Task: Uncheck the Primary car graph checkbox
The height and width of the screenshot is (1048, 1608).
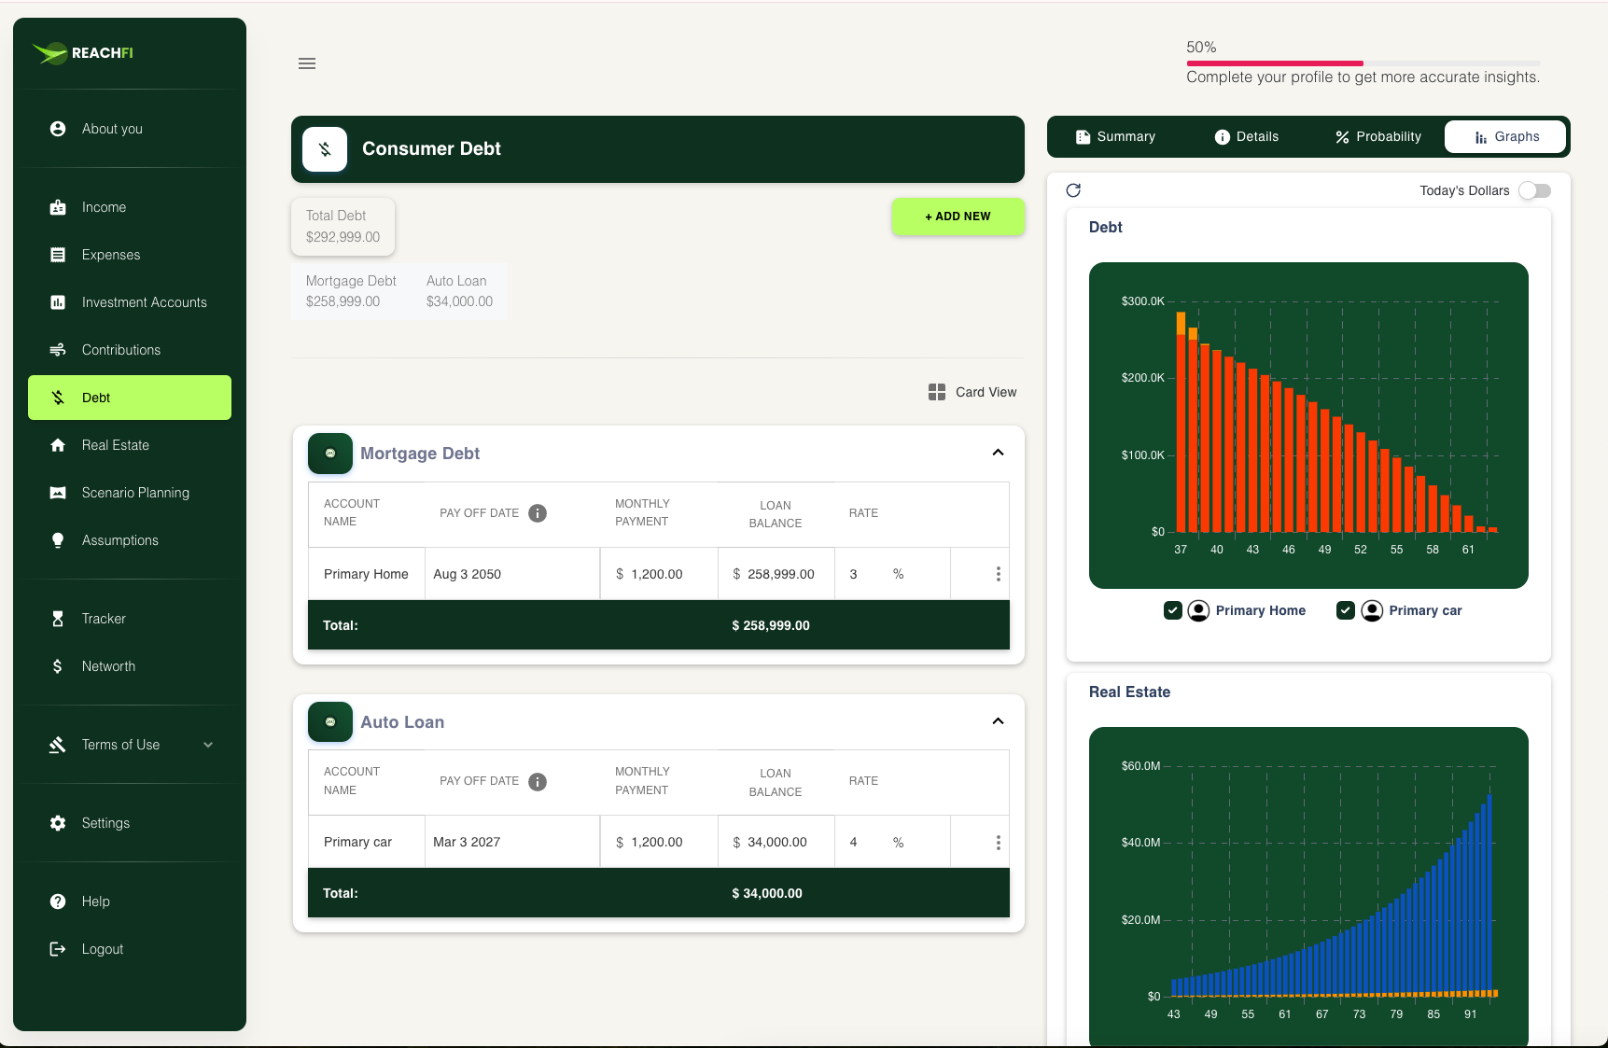Action: [x=1345, y=610]
